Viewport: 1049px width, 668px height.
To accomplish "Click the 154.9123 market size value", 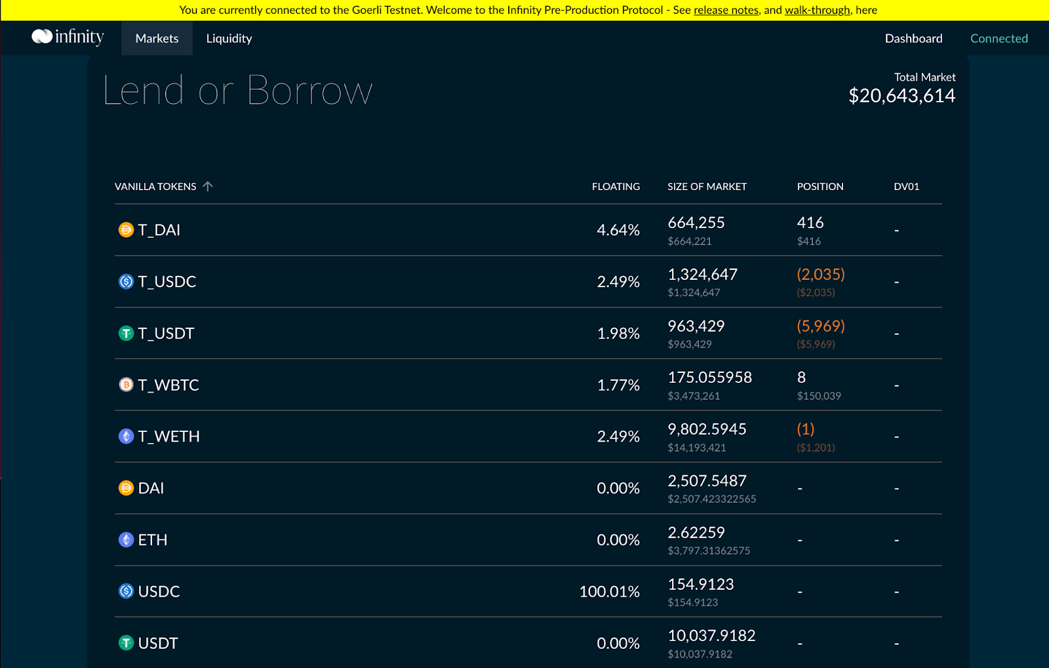I will (x=701, y=585).
